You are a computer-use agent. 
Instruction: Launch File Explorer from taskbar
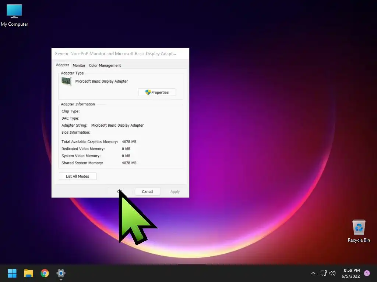(28, 273)
